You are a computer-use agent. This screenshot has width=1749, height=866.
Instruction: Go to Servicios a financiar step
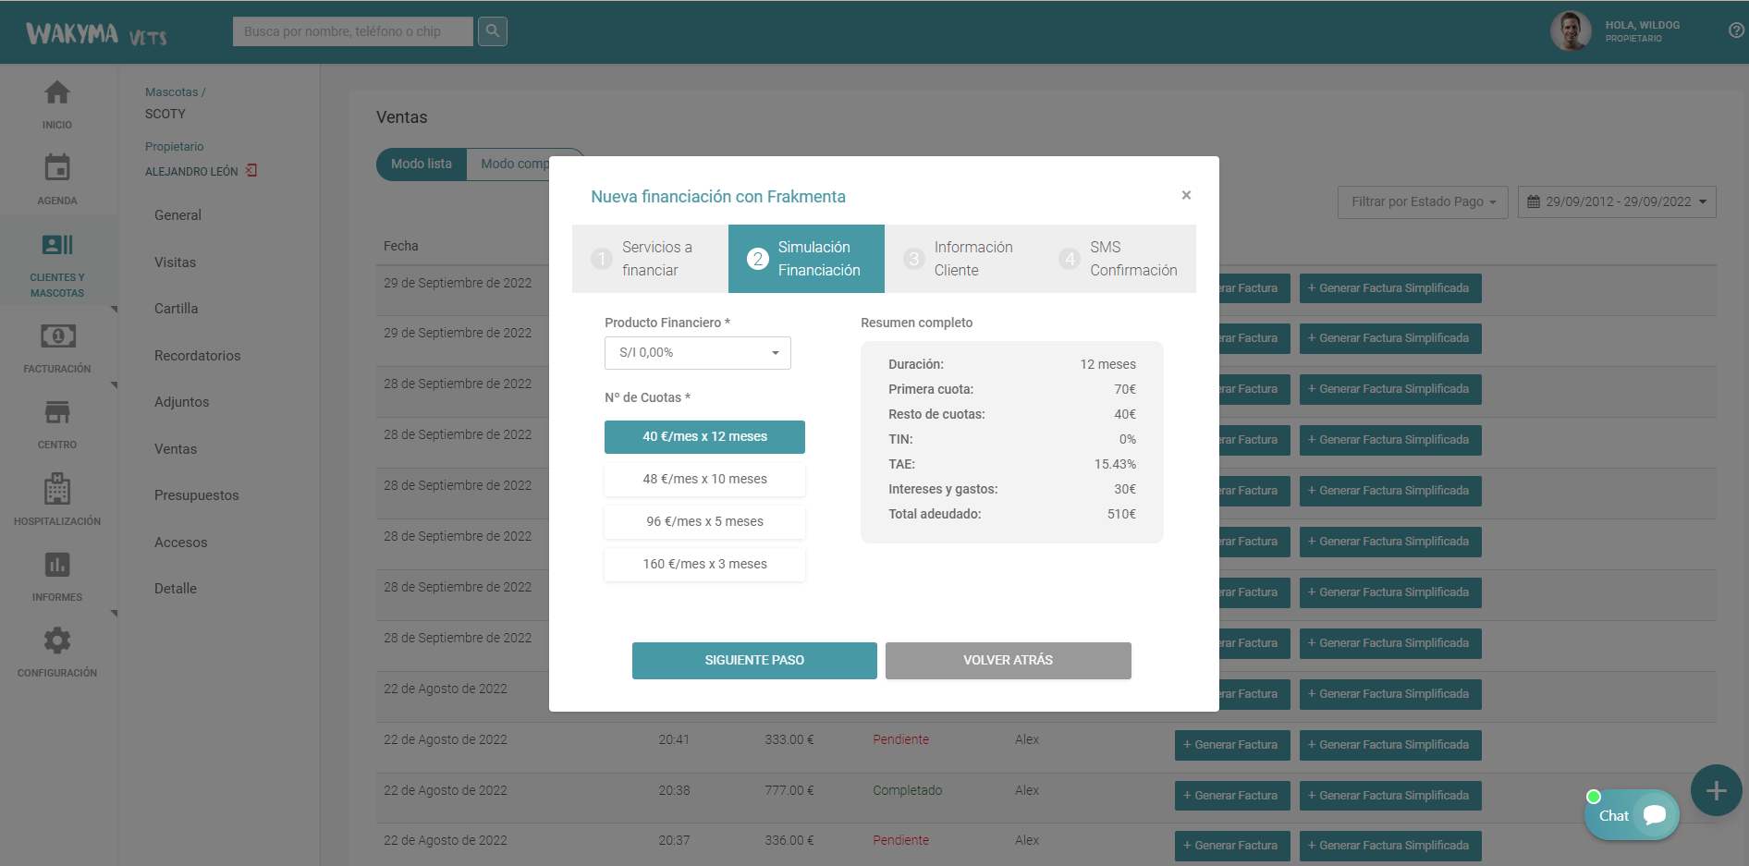(650, 259)
